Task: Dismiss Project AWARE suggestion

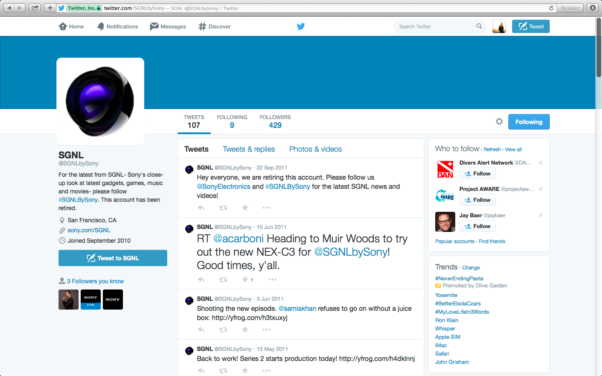Action: click(541, 189)
